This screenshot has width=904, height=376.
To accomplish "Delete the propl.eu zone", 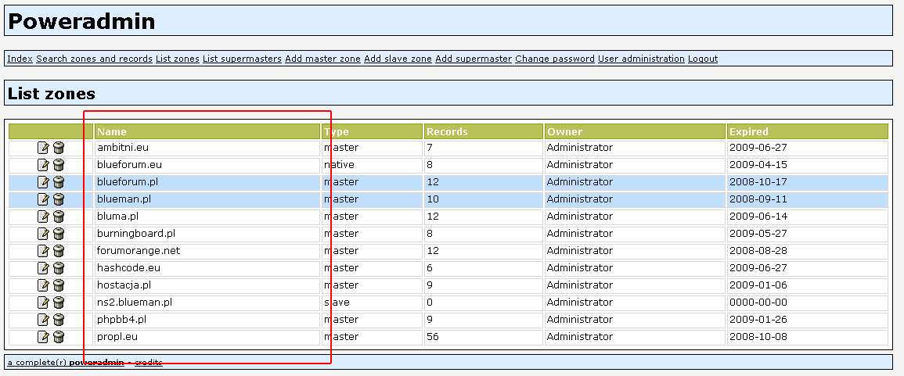I will tap(58, 337).
